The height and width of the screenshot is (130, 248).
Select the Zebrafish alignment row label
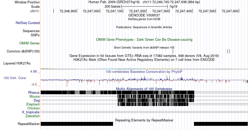(33, 116)
